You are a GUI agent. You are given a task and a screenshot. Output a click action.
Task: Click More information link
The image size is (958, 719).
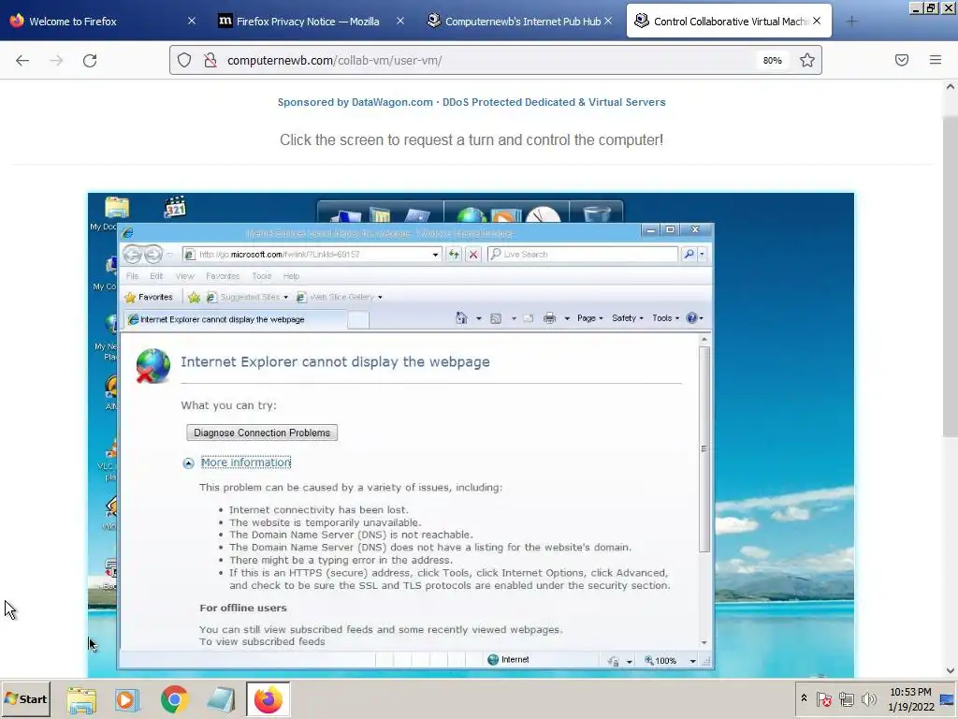(x=246, y=462)
